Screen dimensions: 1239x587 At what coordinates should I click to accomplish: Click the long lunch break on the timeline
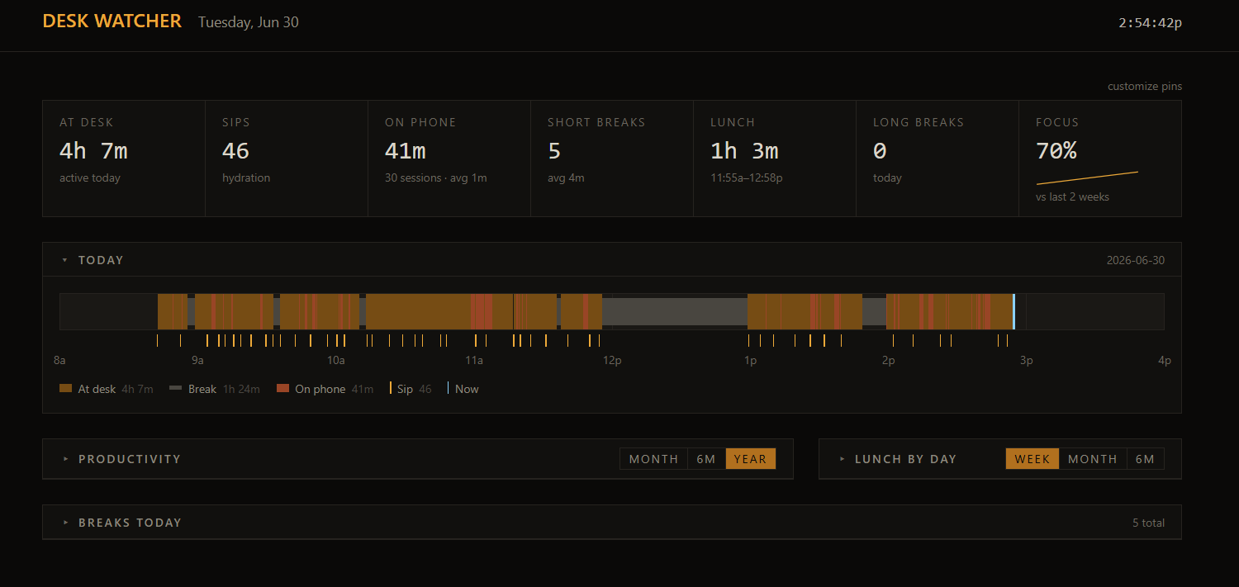[x=675, y=311]
